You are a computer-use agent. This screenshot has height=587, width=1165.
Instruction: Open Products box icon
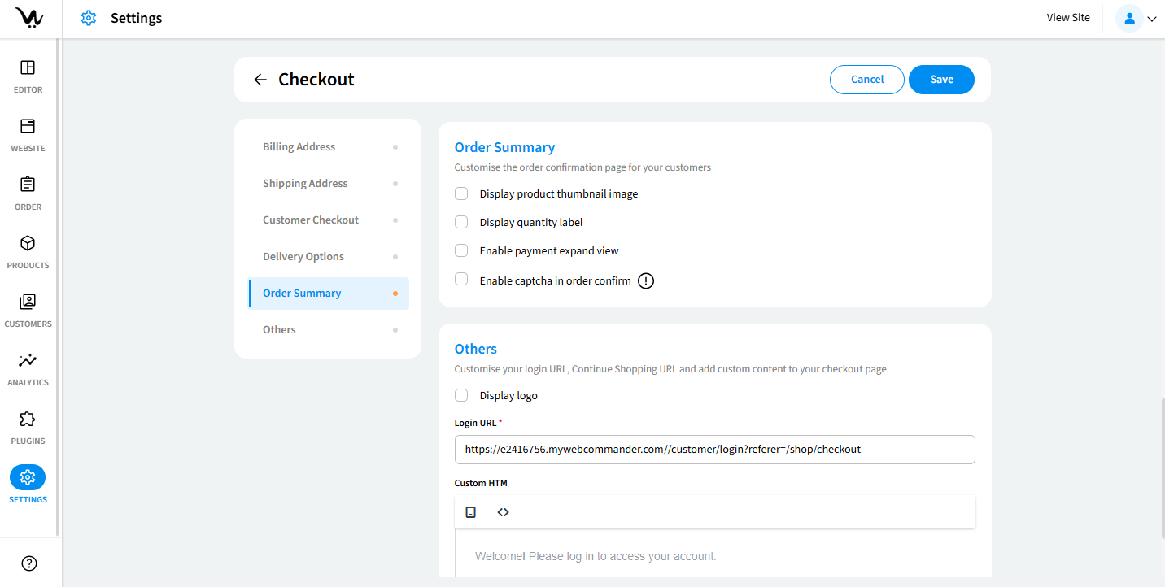(x=28, y=244)
